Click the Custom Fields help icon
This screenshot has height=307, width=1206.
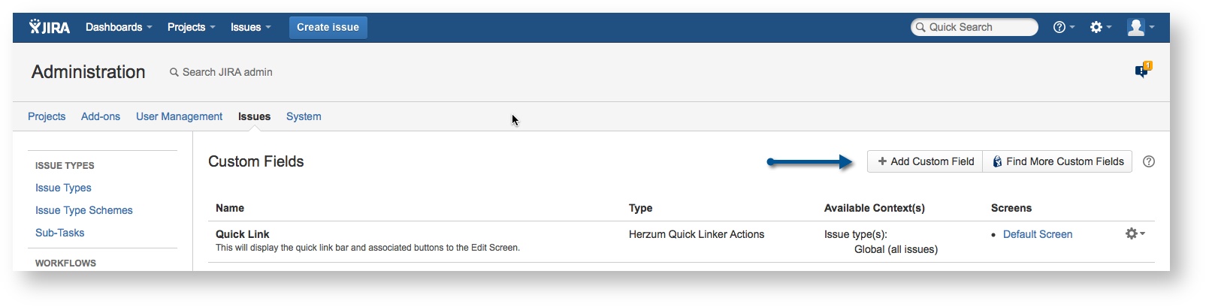coord(1149,161)
